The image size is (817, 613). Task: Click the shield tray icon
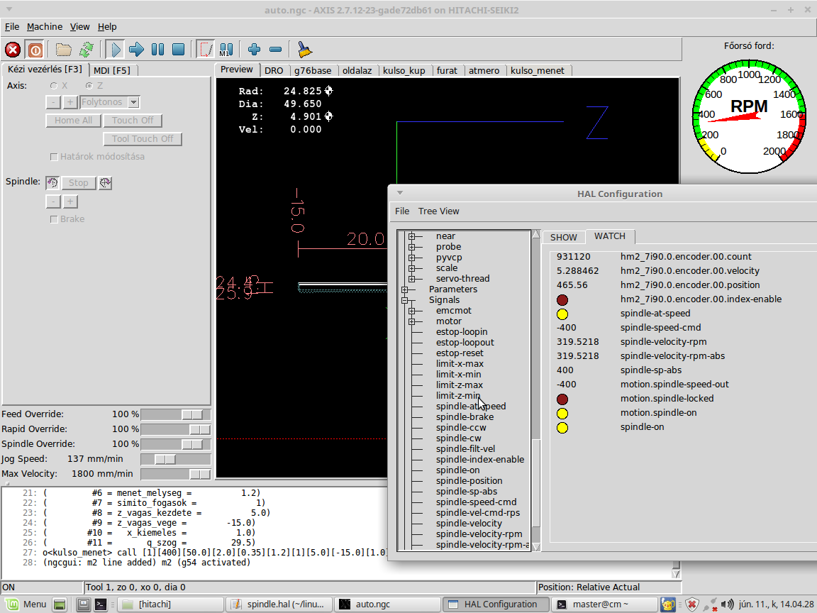[691, 604]
